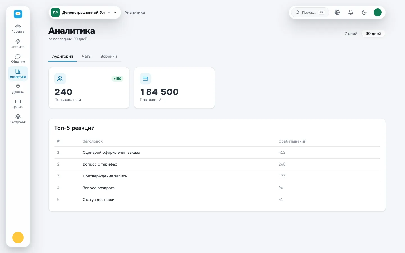This screenshot has height=253, width=405.
Task: Click the Пользователи card label
Action: [x=67, y=100]
